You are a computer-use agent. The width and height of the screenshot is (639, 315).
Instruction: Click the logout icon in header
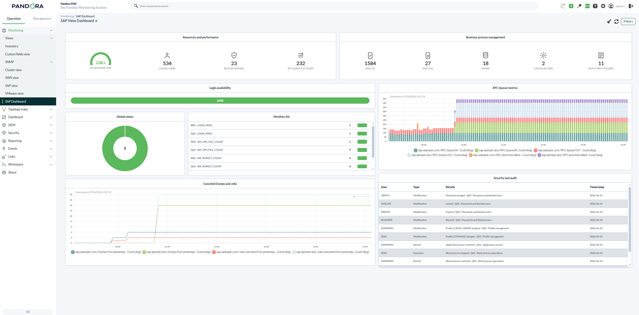click(631, 6)
